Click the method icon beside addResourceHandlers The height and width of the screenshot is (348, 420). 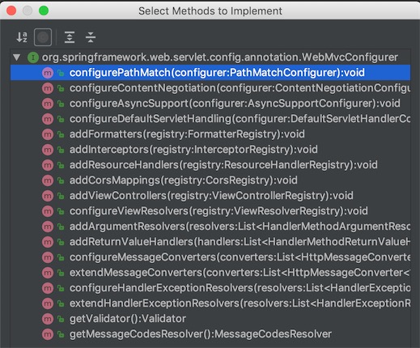[x=48, y=165]
